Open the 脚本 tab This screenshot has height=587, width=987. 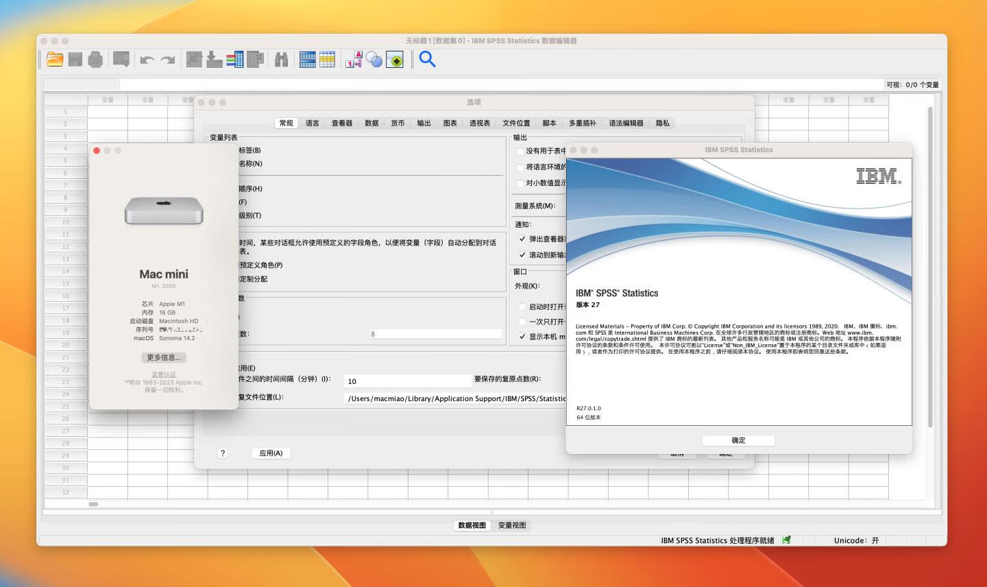pos(550,123)
